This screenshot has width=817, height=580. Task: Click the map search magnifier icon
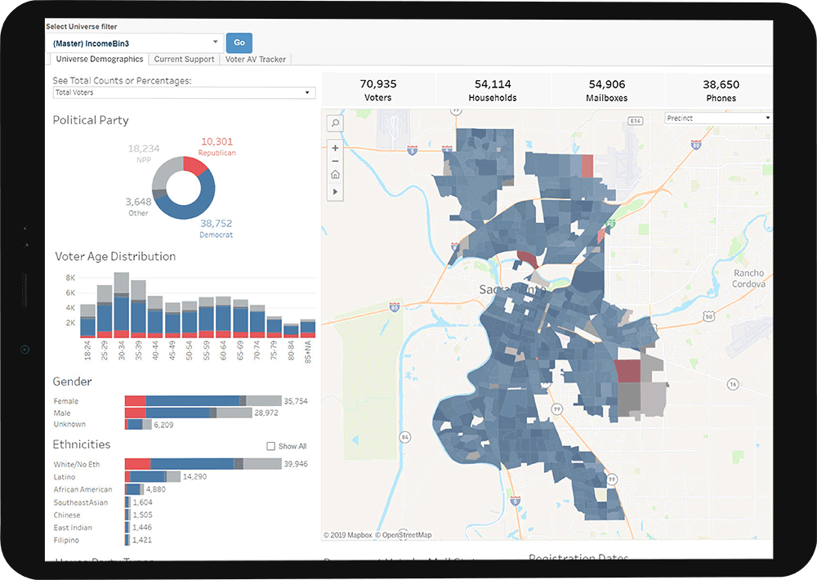tap(335, 123)
